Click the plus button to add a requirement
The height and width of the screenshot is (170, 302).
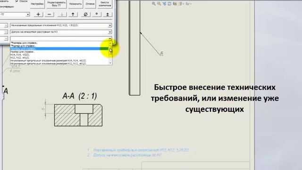[x=38, y=15]
